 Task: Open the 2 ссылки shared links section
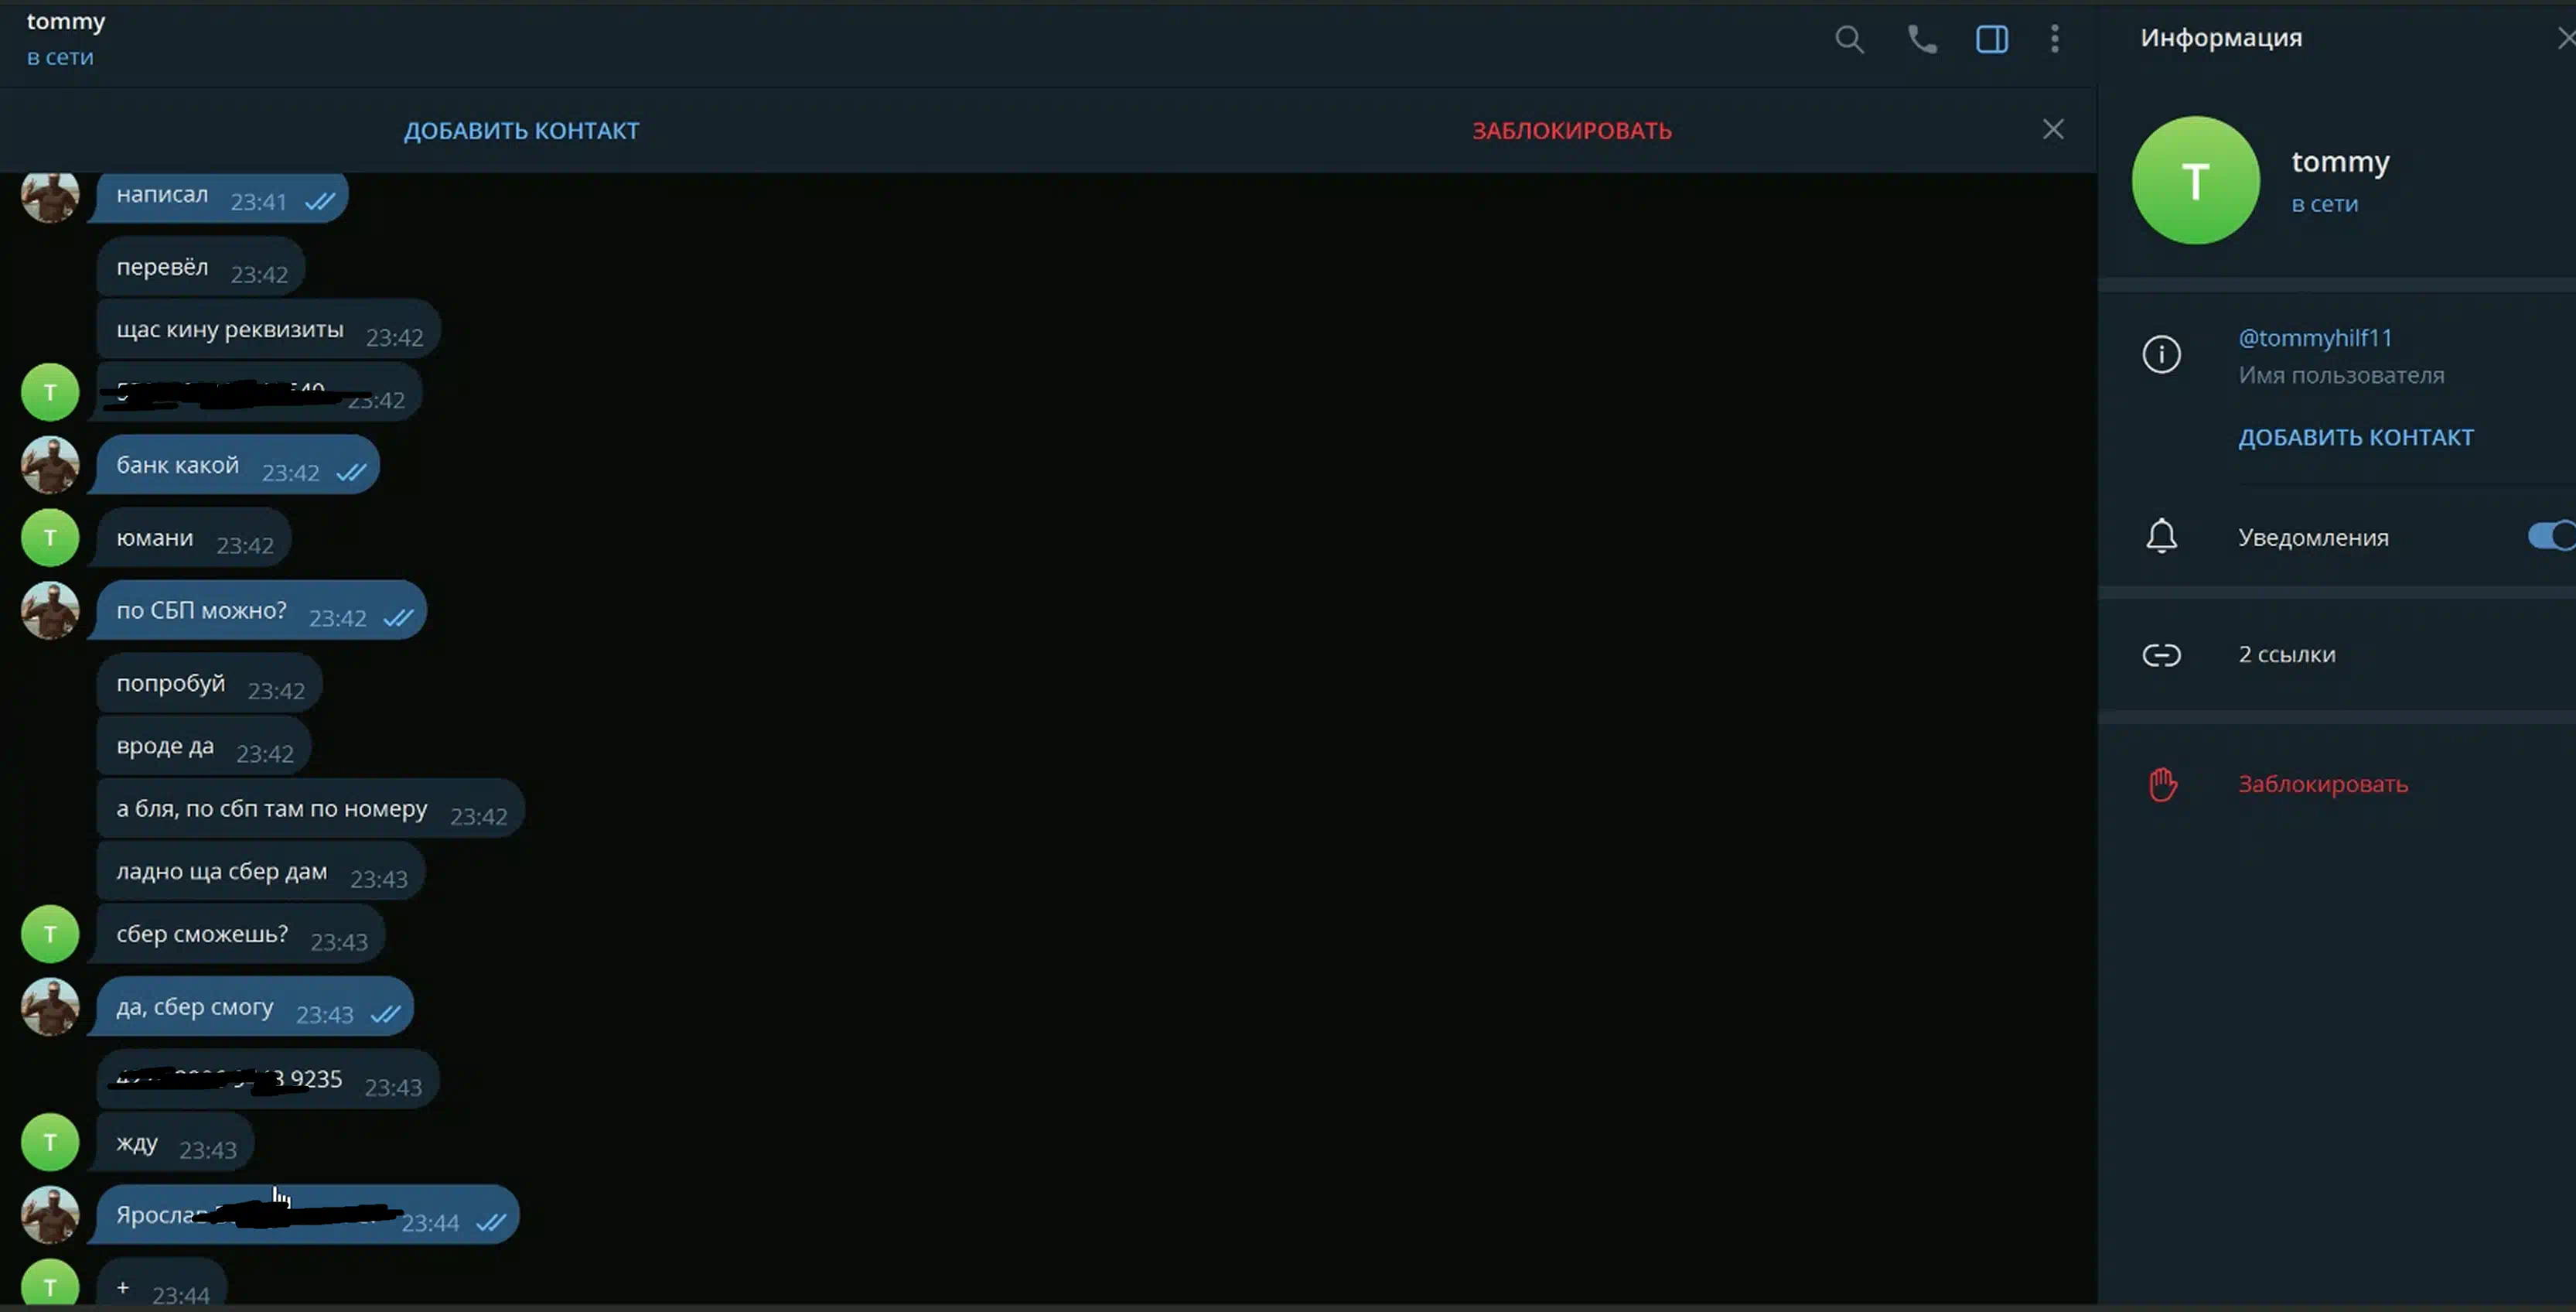click(2286, 655)
